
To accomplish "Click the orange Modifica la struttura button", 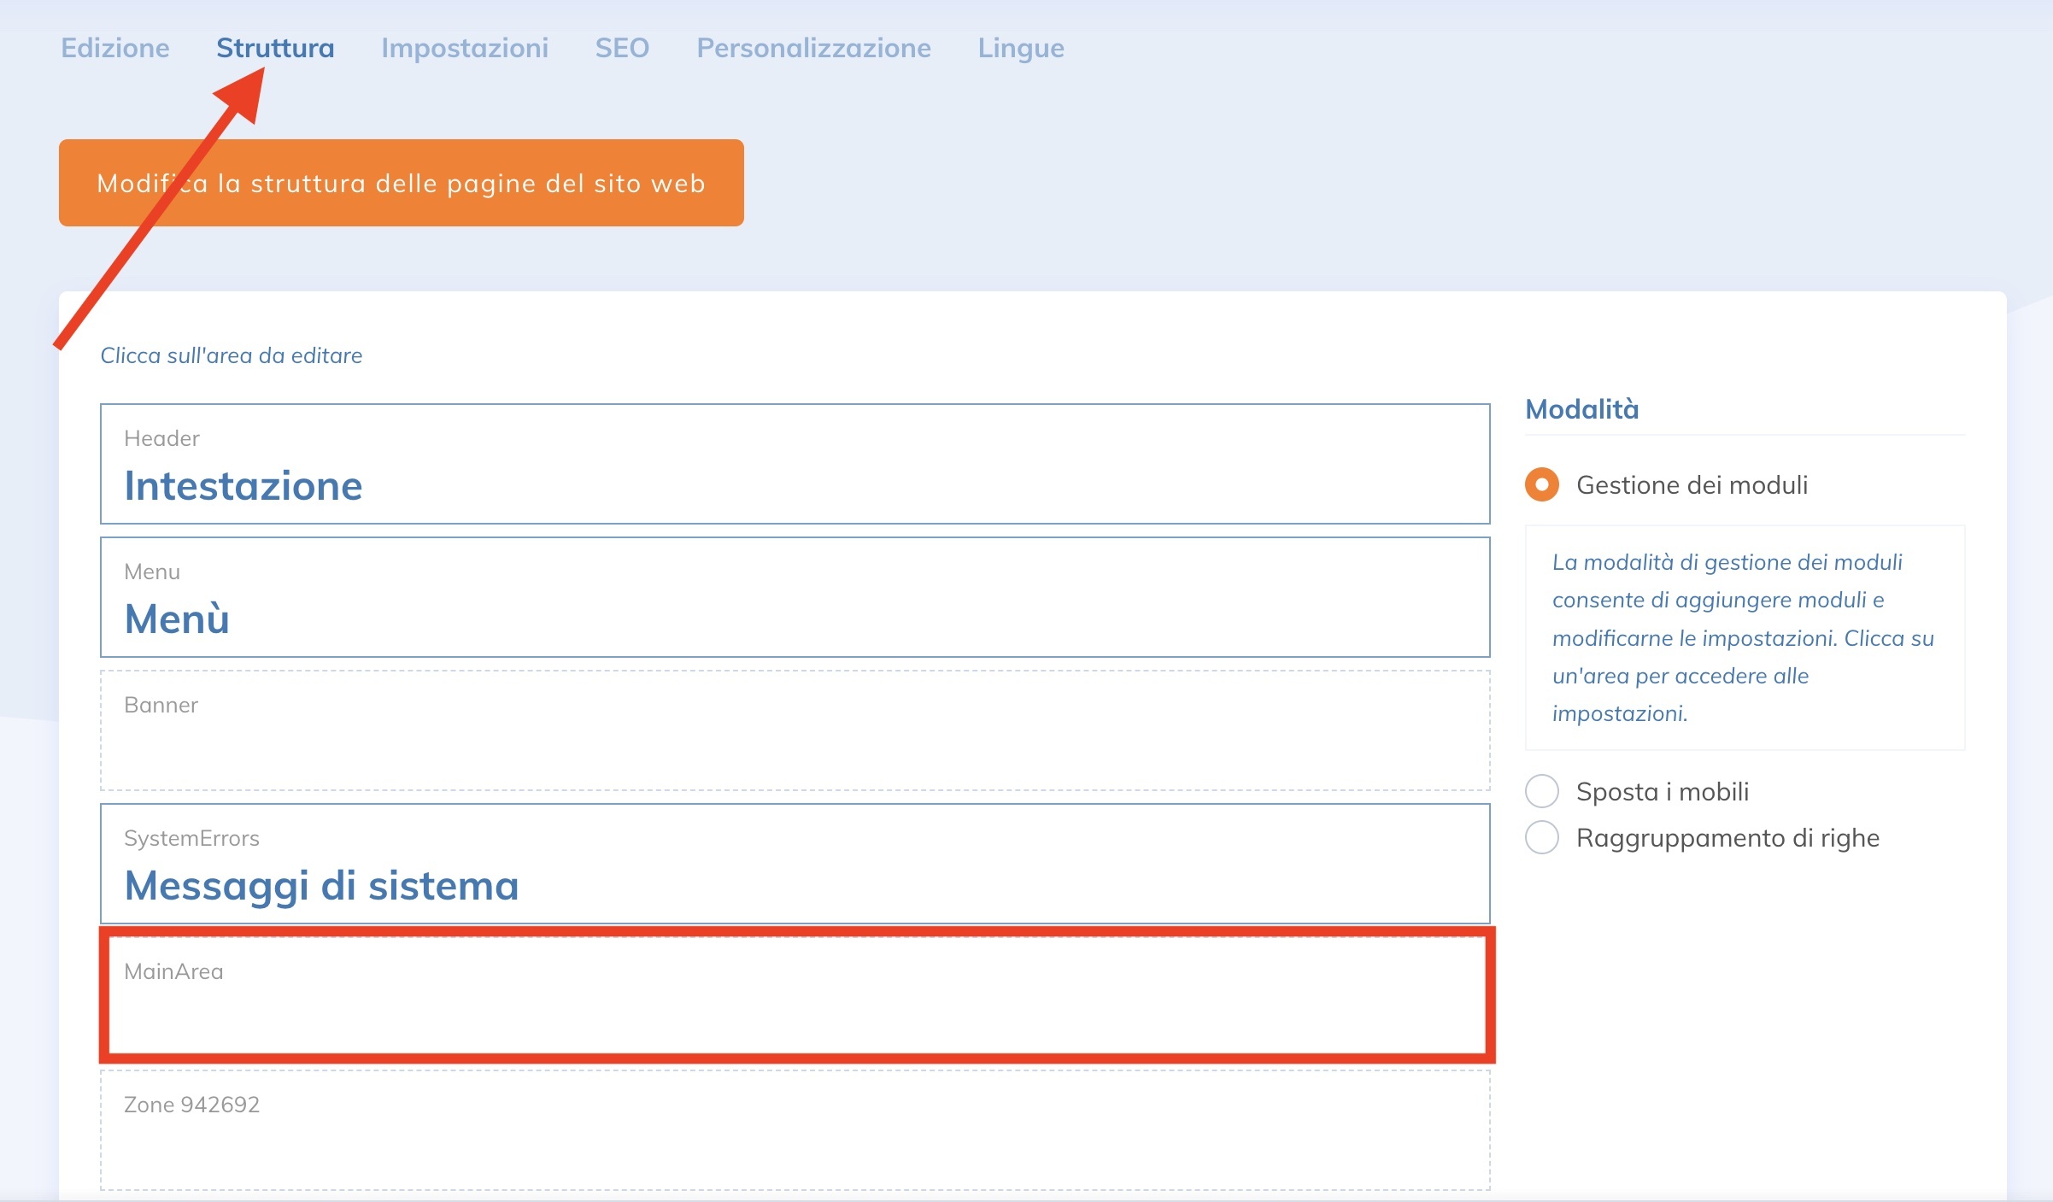I will click(x=401, y=183).
